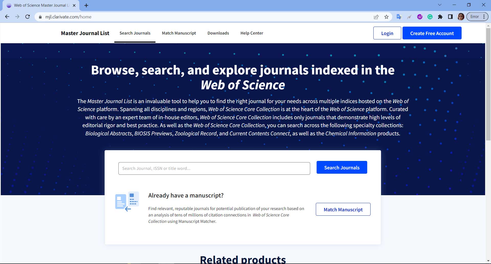Viewport: 491px width, 264px height.
Task: Click the page vertical scrollbar thumb
Action: point(488,84)
